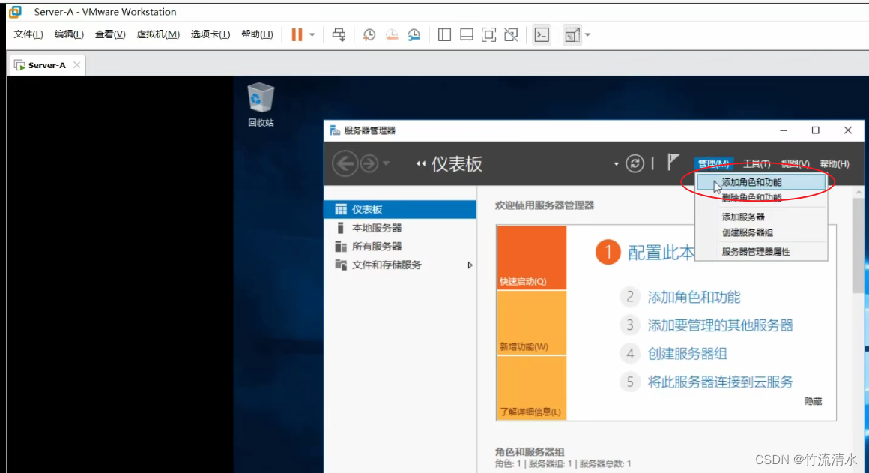
Task: Toggle thumbnail bar icon in VMware toolbar
Action: point(467,35)
